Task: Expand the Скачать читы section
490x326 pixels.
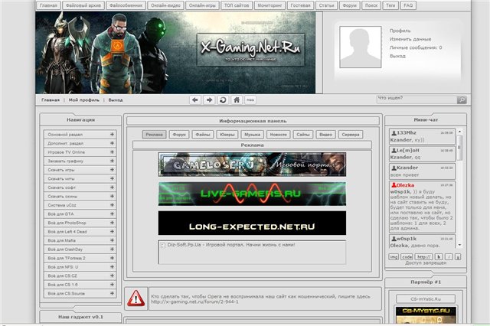Action: 112,178
